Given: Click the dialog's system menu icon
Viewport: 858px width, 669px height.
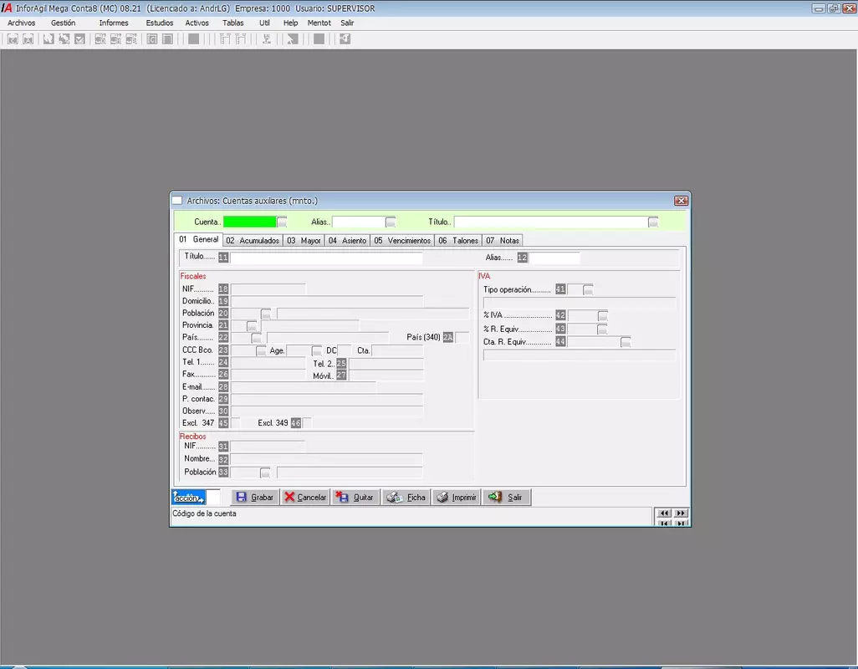Looking at the screenshot, I should click(x=177, y=201).
